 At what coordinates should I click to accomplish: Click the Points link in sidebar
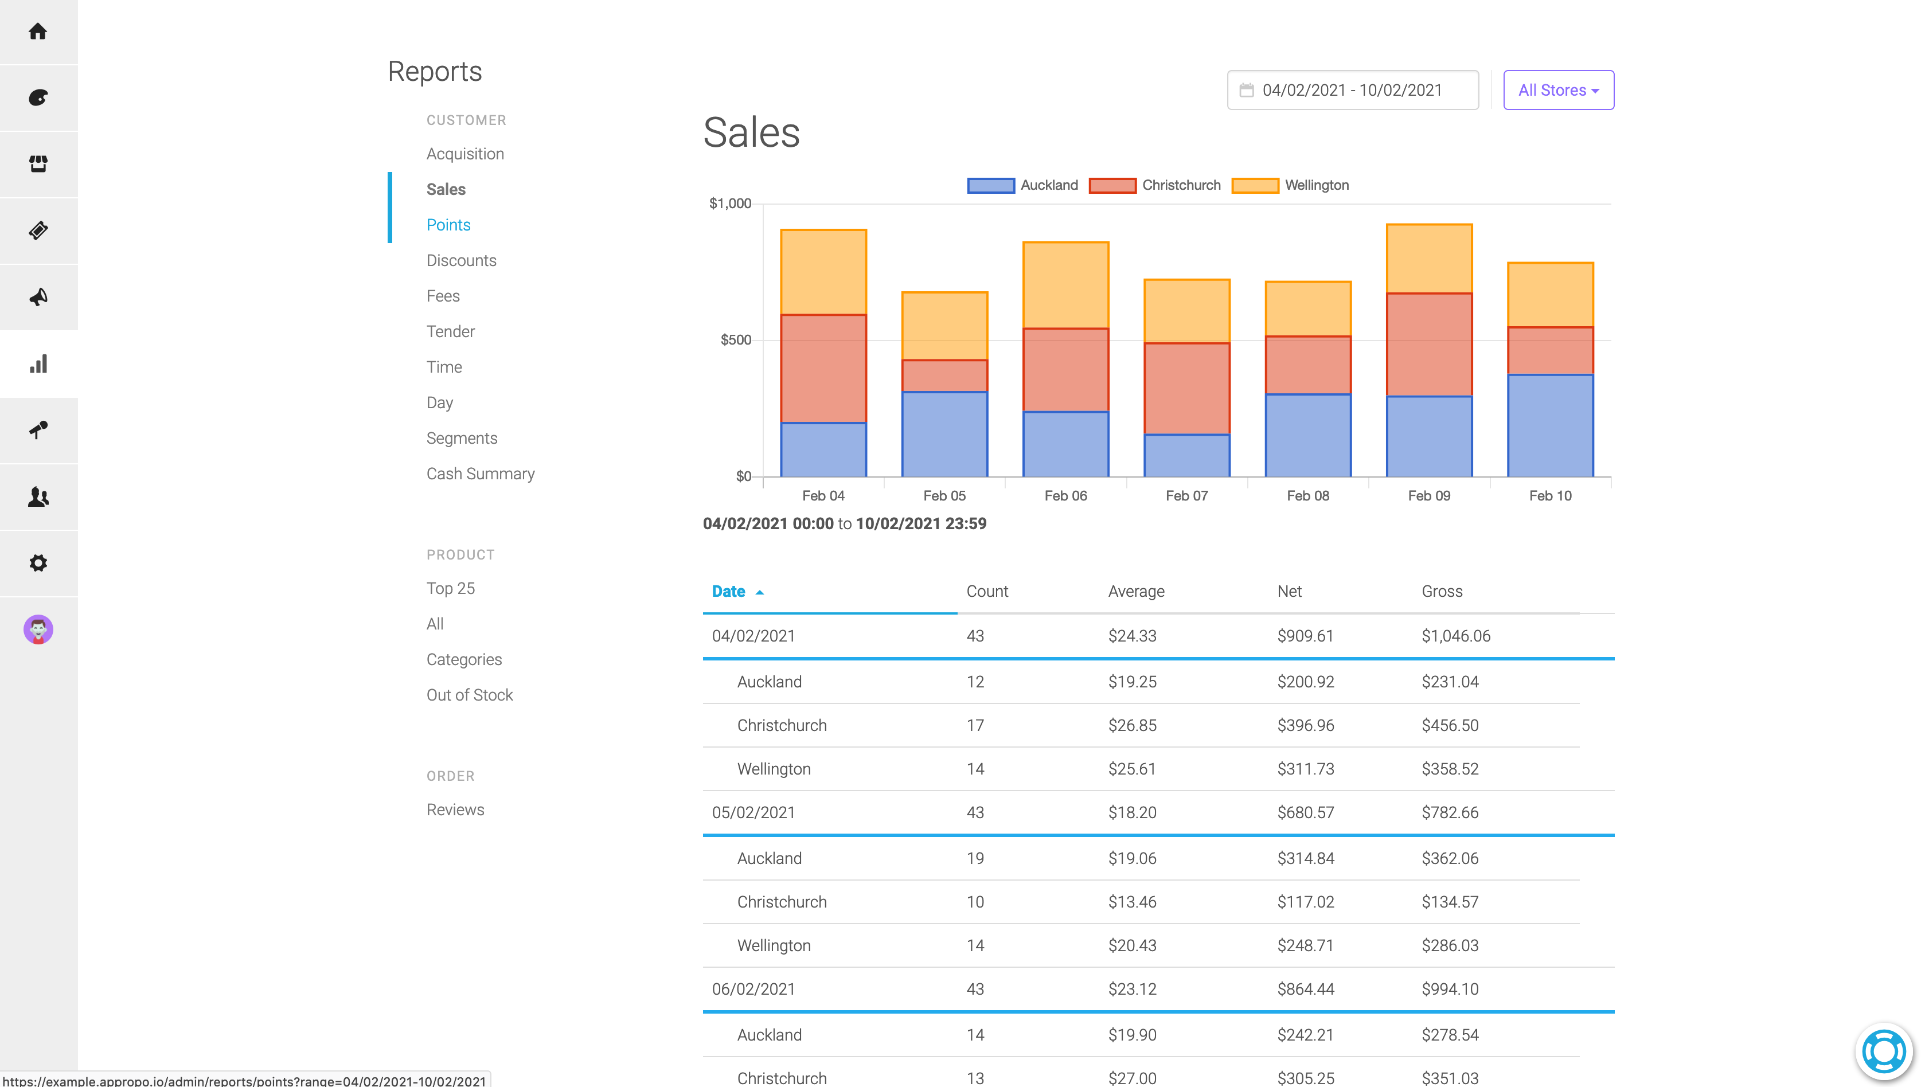[x=447, y=224]
